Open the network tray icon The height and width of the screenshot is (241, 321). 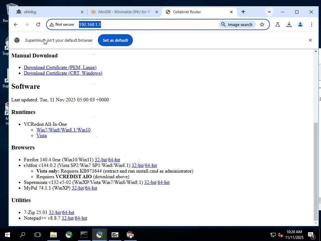(x=273, y=235)
